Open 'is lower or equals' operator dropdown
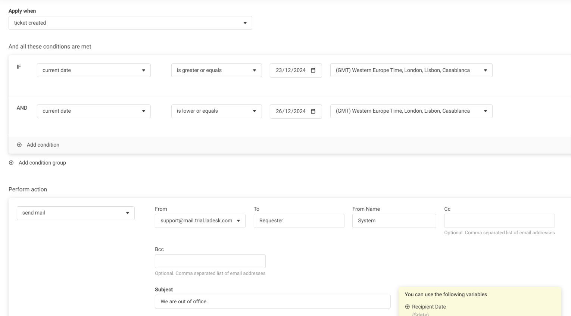 tap(216, 111)
